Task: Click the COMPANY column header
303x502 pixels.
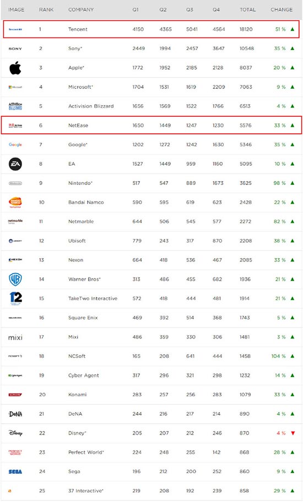Action: coord(81,9)
